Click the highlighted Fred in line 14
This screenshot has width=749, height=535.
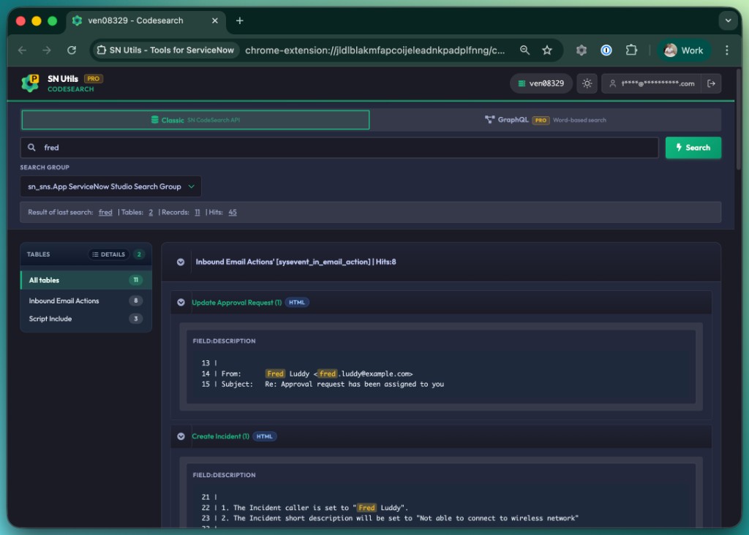coord(275,373)
